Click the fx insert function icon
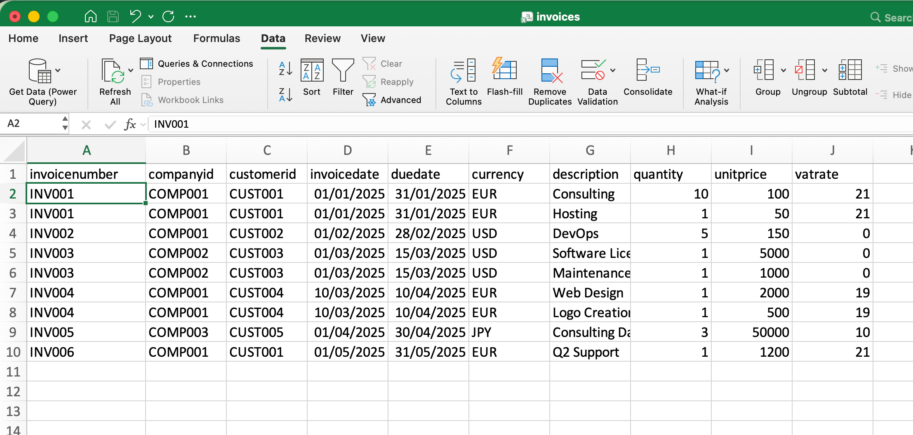 [130, 124]
